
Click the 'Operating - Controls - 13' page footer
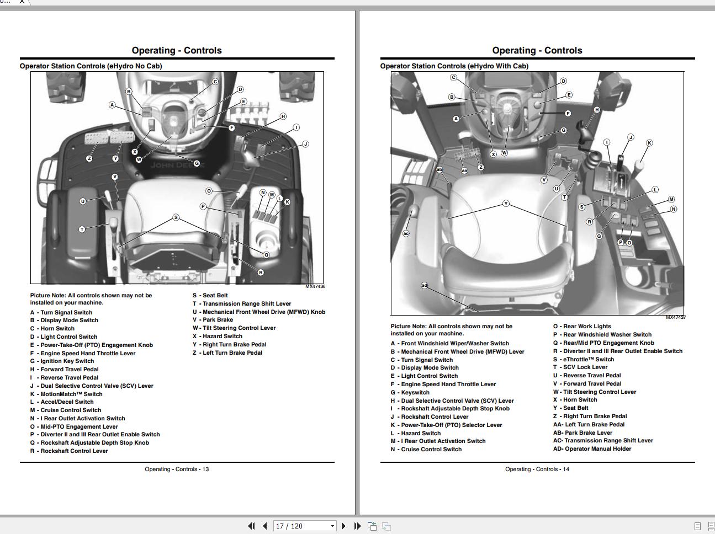[x=177, y=469]
